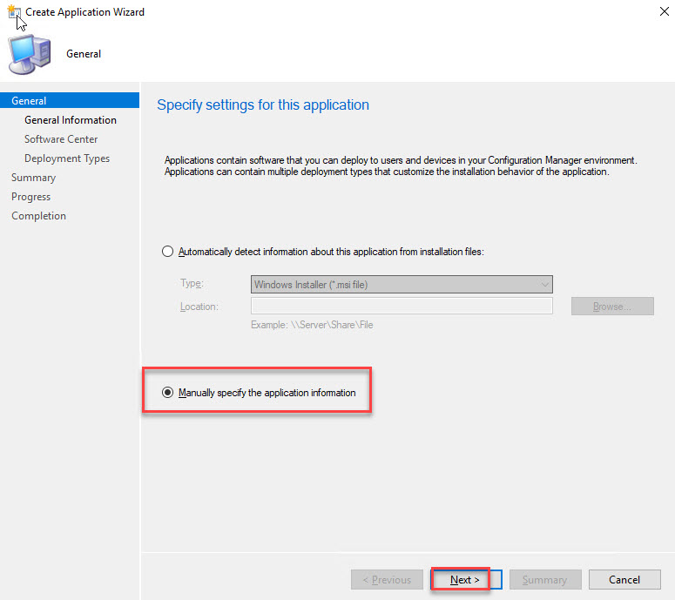Cancel the application wizard

[x=624, y=579]
